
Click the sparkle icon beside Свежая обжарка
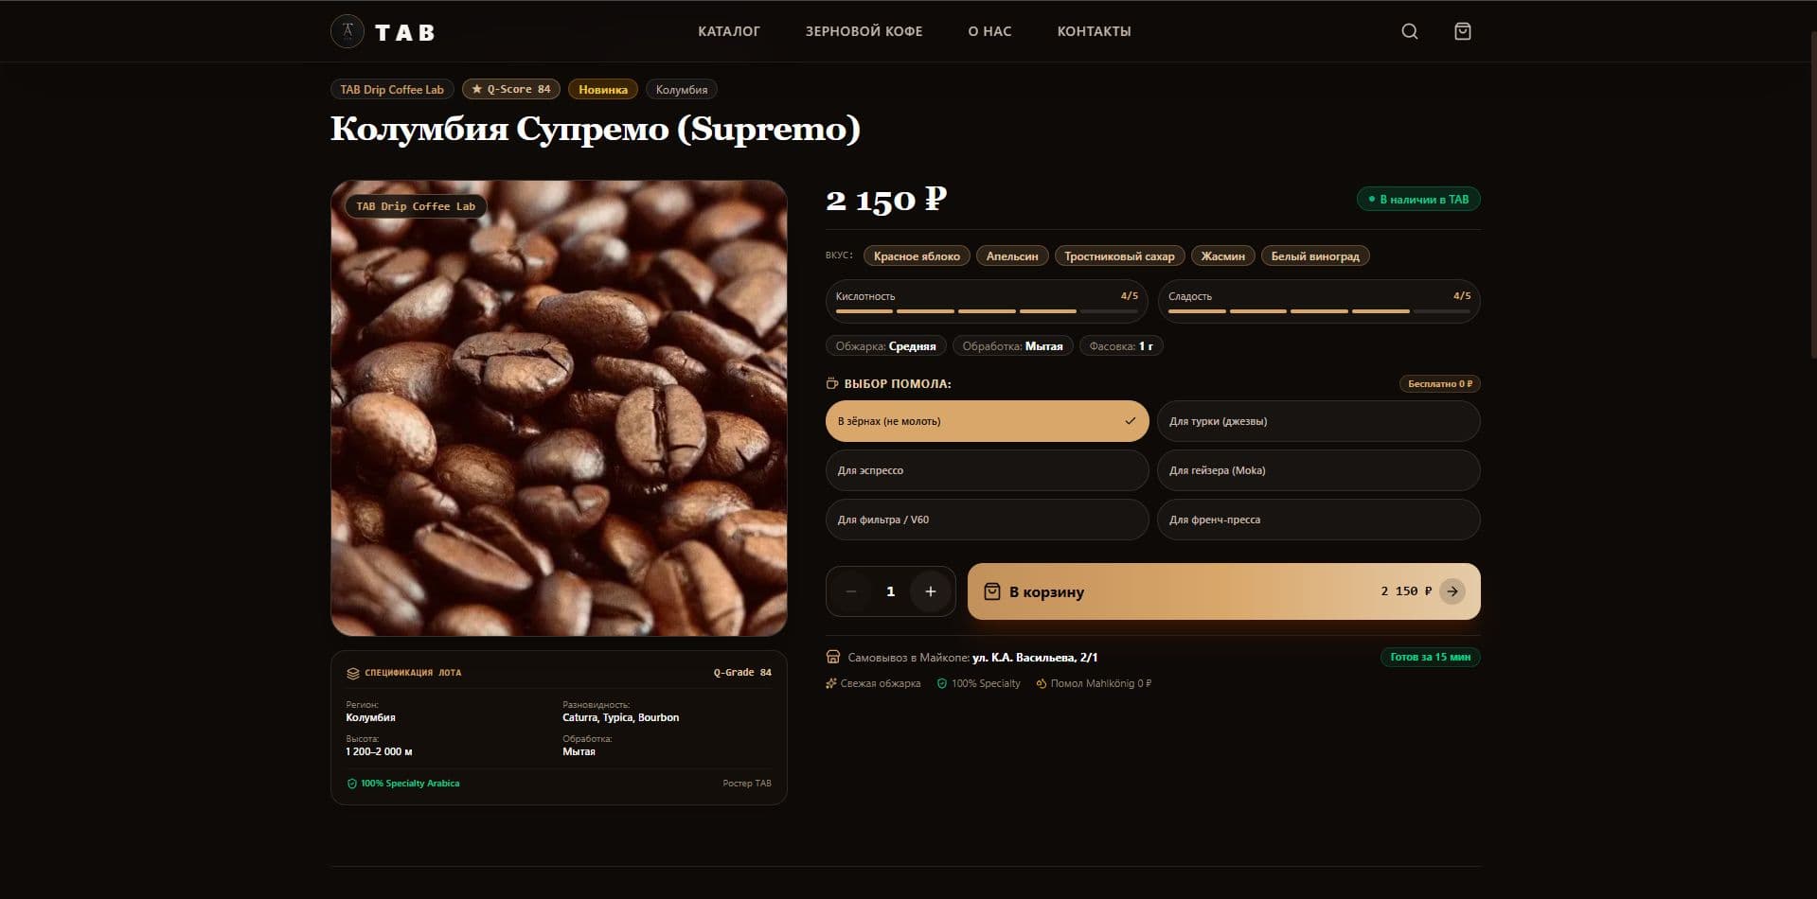click(831, 683)
